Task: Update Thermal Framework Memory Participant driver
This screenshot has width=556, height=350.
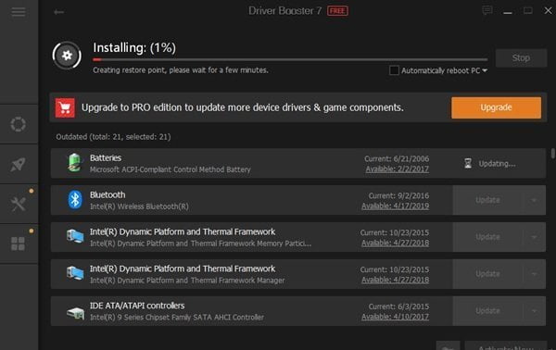Action: (x=488, y=237)
